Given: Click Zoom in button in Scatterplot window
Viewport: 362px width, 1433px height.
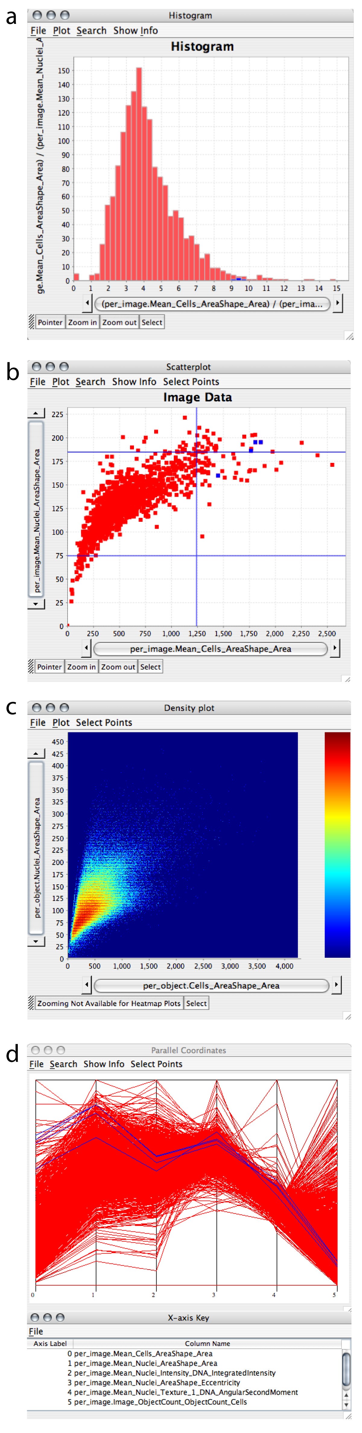Looking at the screenshot, I should point(82,667).
